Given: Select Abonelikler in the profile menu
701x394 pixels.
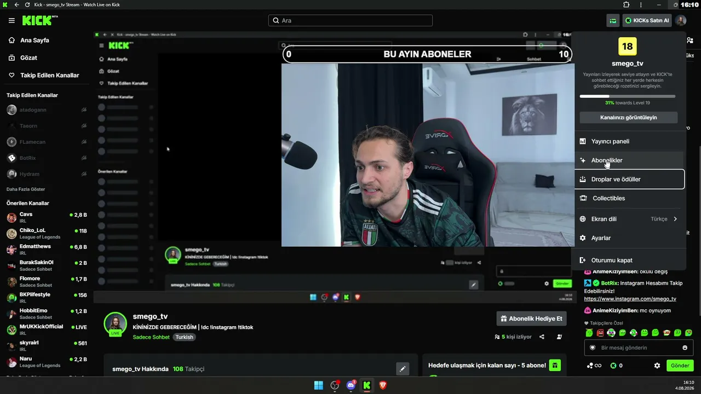Looking at the screenshot, I should (629, 160).
